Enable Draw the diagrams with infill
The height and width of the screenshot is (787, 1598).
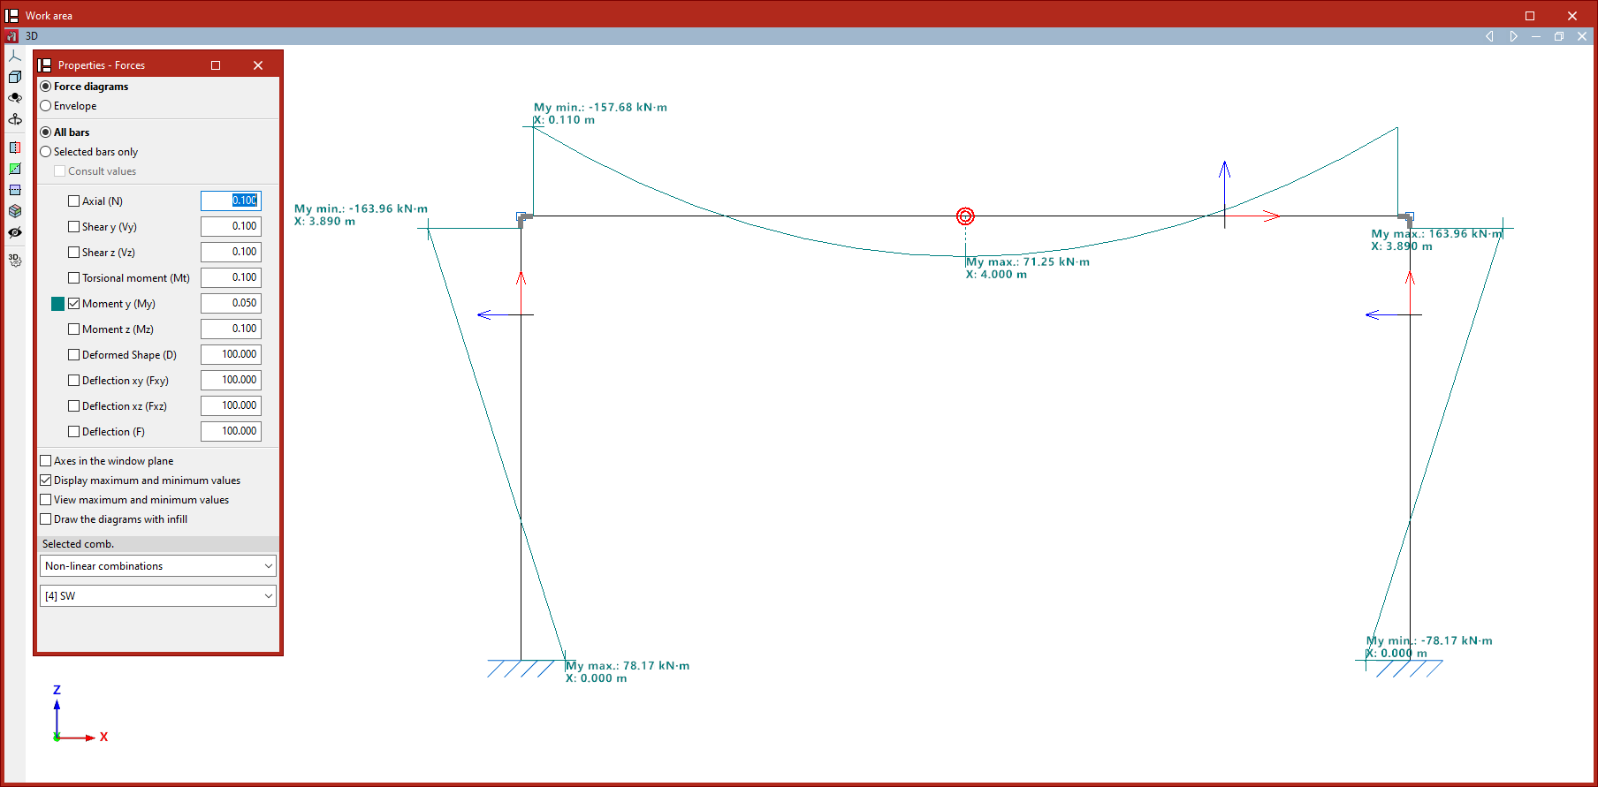coord(46,519)
